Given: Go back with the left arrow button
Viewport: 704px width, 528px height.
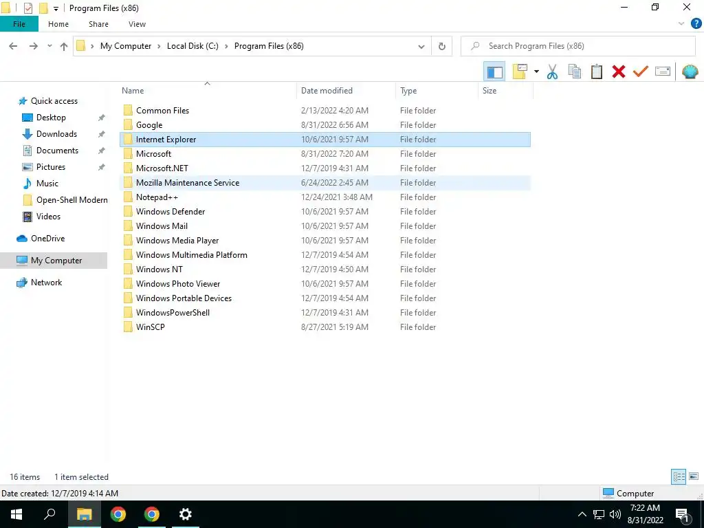Looking at the screenshot, I should [x=14, y=46].
